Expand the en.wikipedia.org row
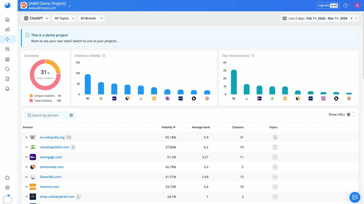This screenshot has width=364, height=204. pos(26,138)
